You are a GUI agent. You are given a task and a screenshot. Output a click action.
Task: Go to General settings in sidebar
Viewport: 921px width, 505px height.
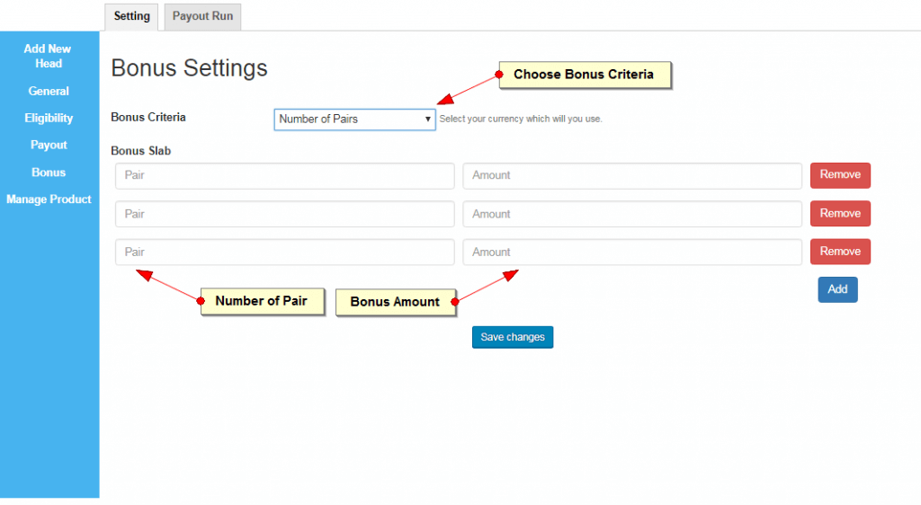tap(49, 91)
